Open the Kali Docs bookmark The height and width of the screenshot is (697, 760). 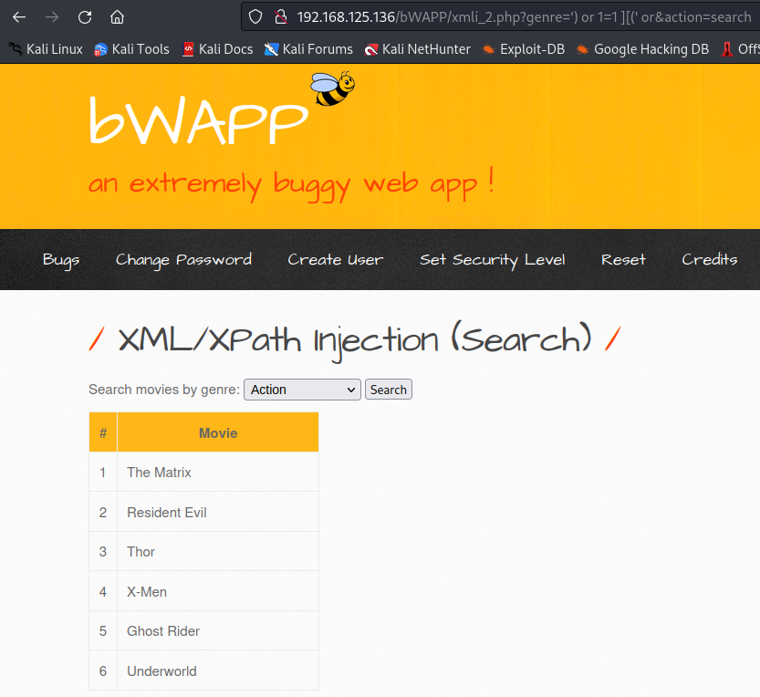tap(218, 49)
